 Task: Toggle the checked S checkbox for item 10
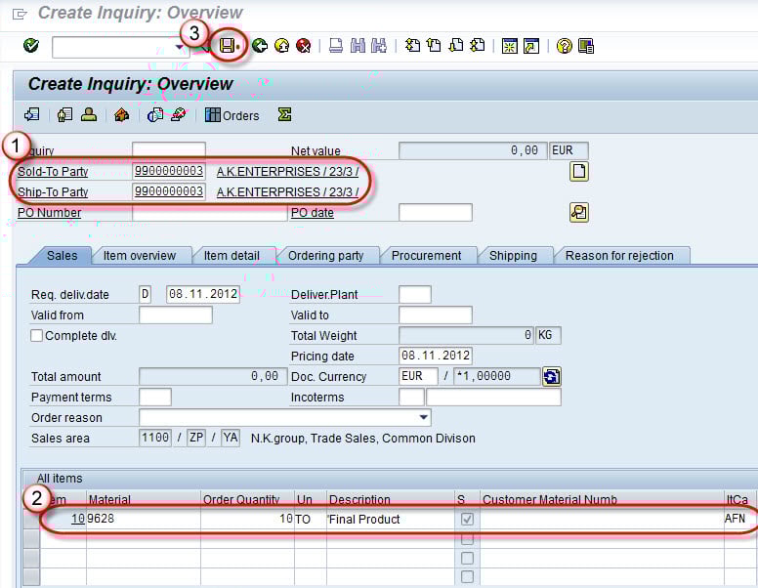pyautogui.click(x=467, y=520)
